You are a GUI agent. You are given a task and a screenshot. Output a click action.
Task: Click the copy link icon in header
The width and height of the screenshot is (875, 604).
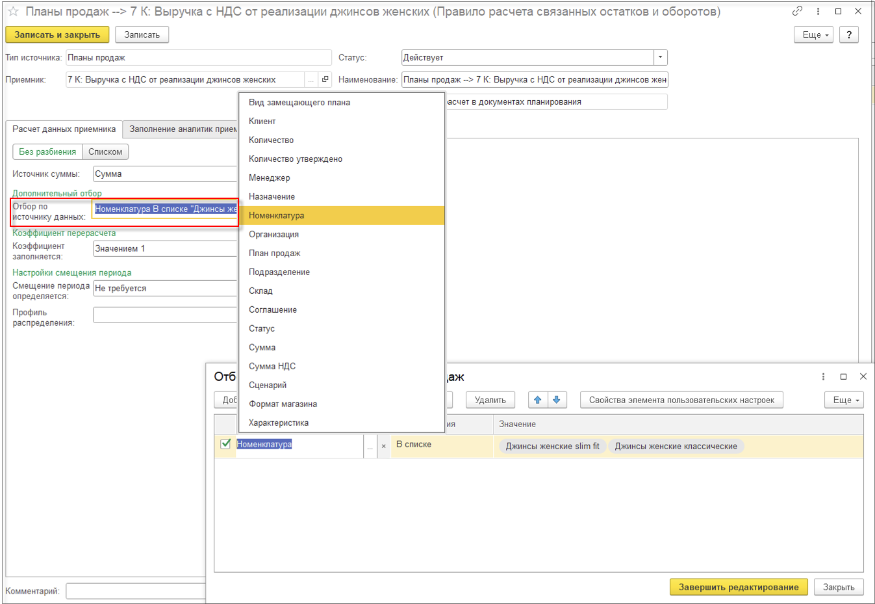(797, 11)
